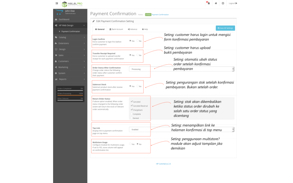Uncheck Chargeback checkbox
The image size is (293, 183).
pos(131,110)
